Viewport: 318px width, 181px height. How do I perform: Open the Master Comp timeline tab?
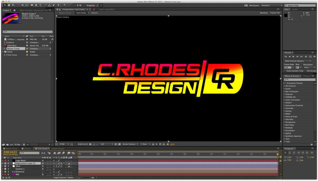(11, 148)
